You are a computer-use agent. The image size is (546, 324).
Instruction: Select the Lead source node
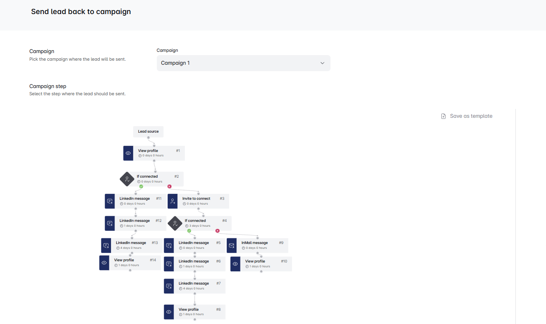(x=148, y=131)
